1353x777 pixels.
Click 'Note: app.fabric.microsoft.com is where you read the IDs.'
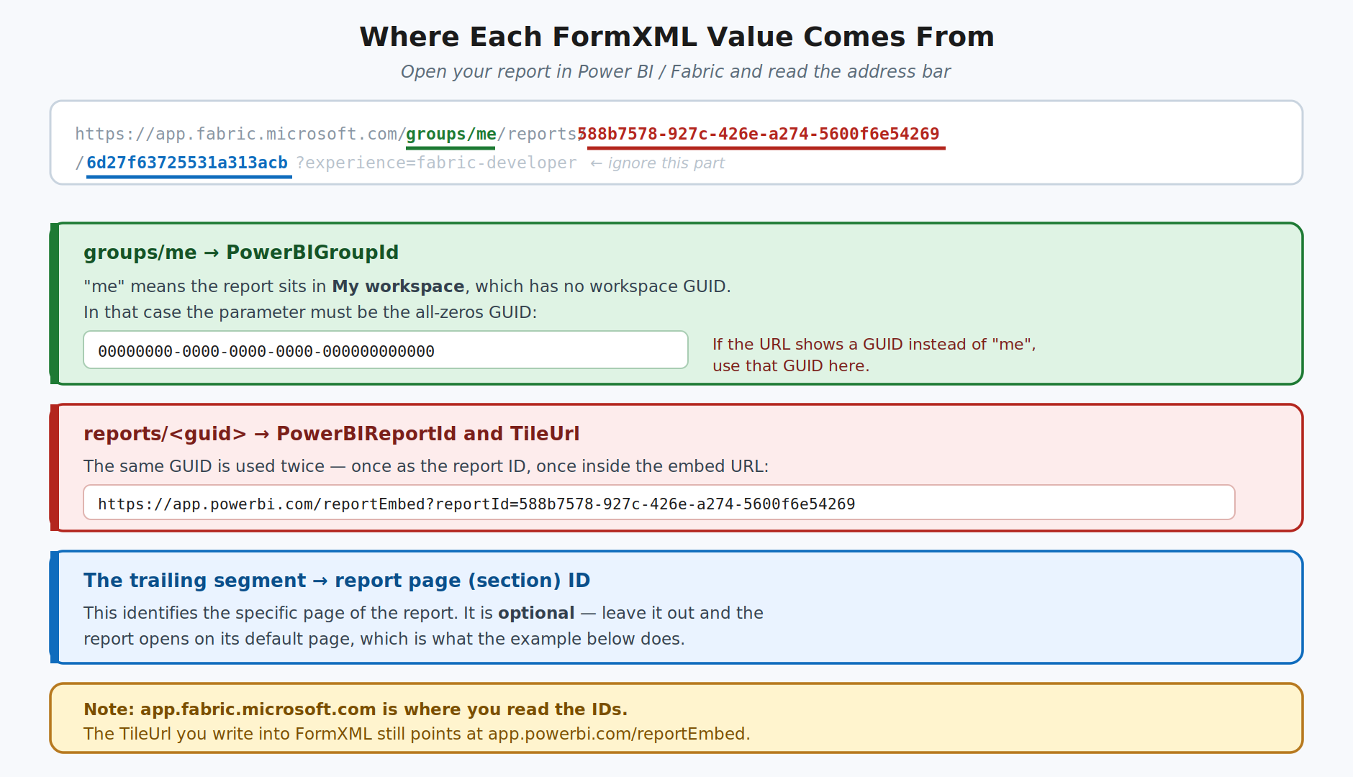click(356, 709)
